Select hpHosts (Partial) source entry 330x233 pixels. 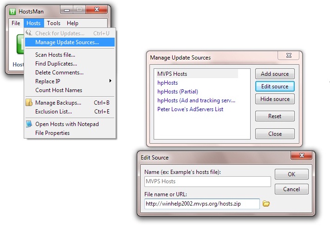(x=178, y=92)
